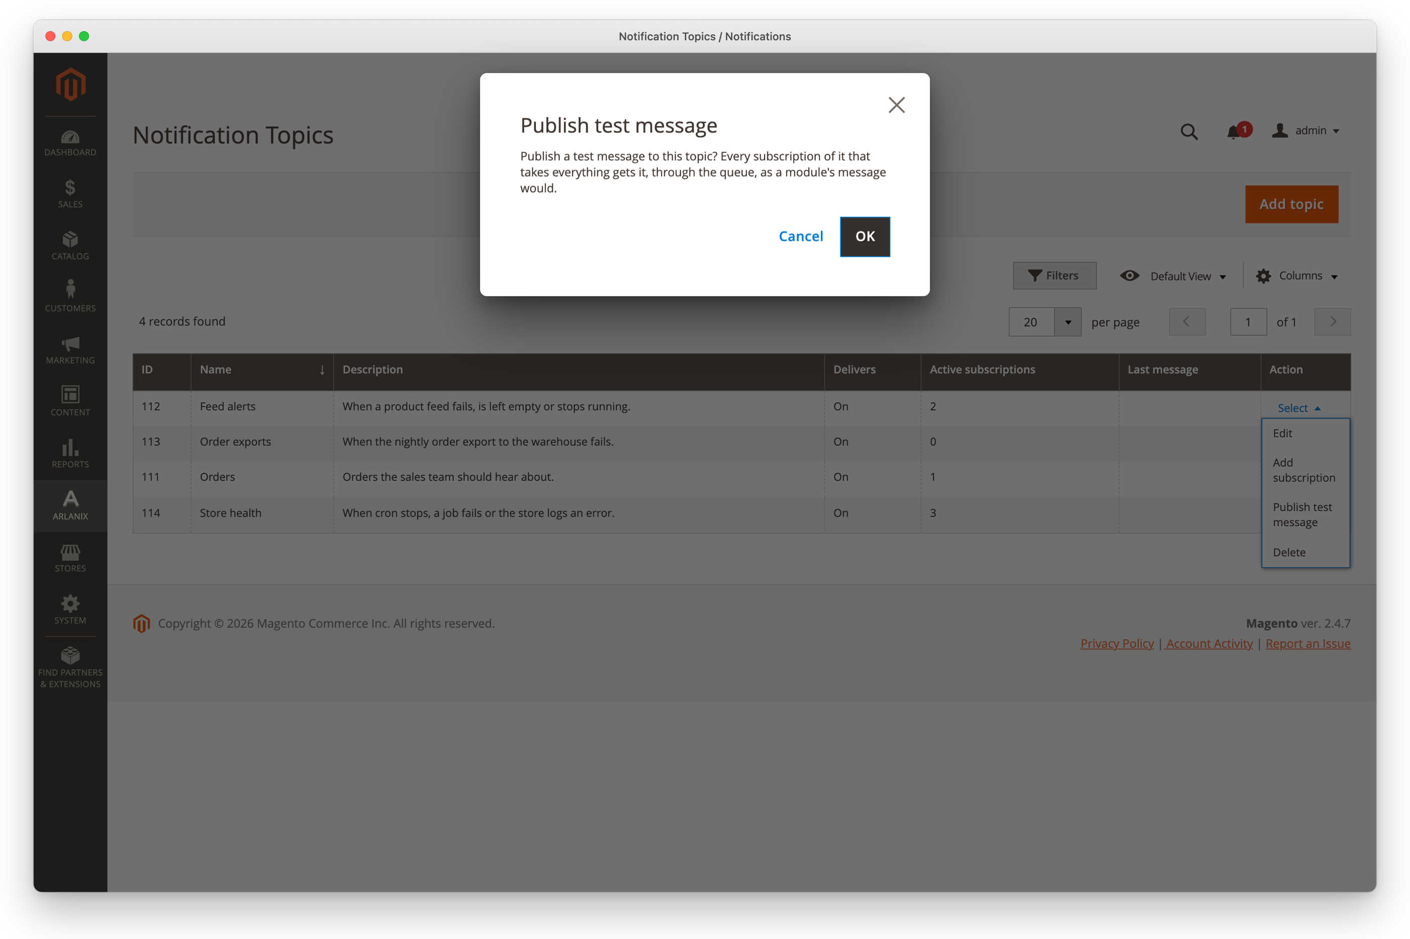This screenshot has width=1410, height=939.
Task: Expand the admin account menu
Action: [x=1305, y=130]
